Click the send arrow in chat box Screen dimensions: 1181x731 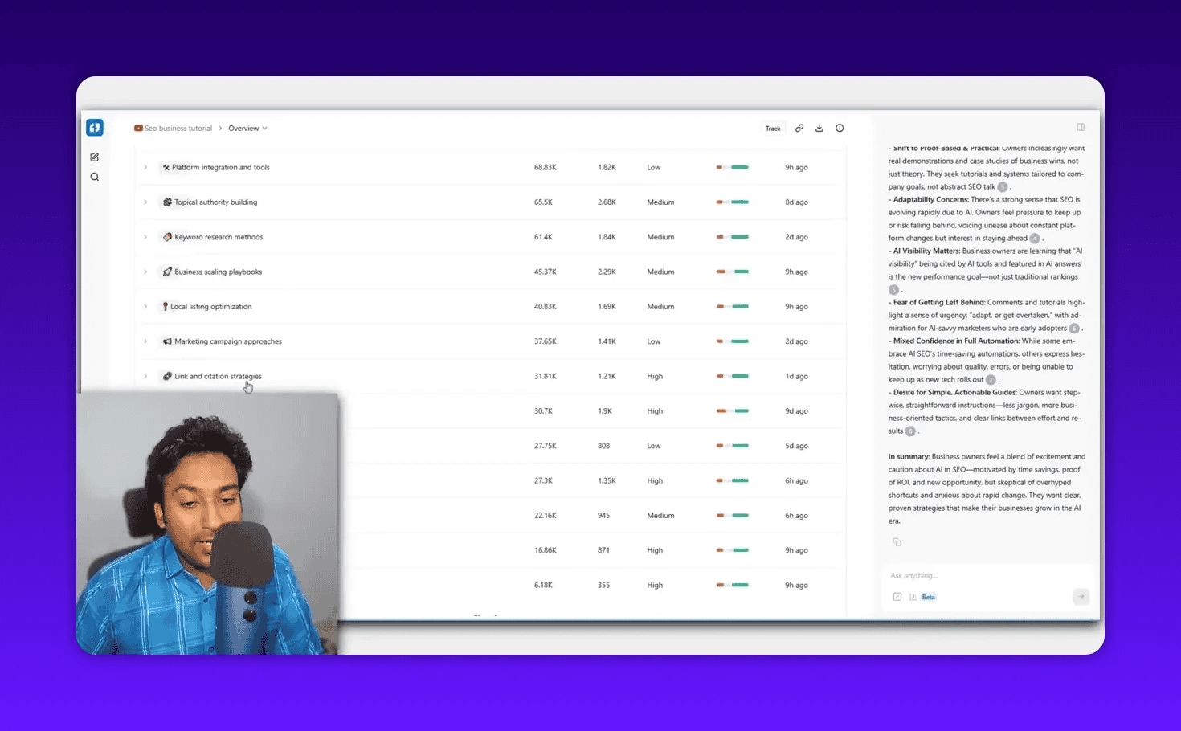pos(1081,596)
